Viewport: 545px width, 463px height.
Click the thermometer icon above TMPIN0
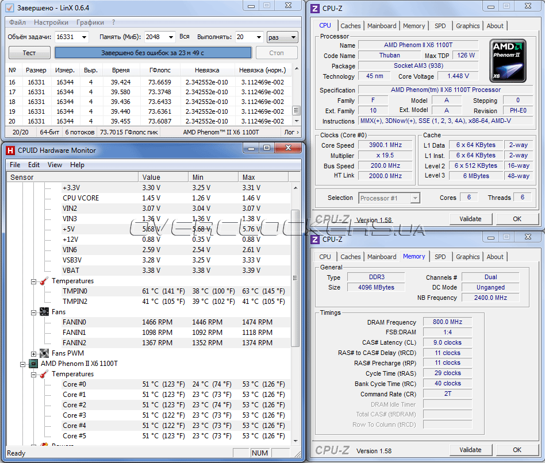44,281
